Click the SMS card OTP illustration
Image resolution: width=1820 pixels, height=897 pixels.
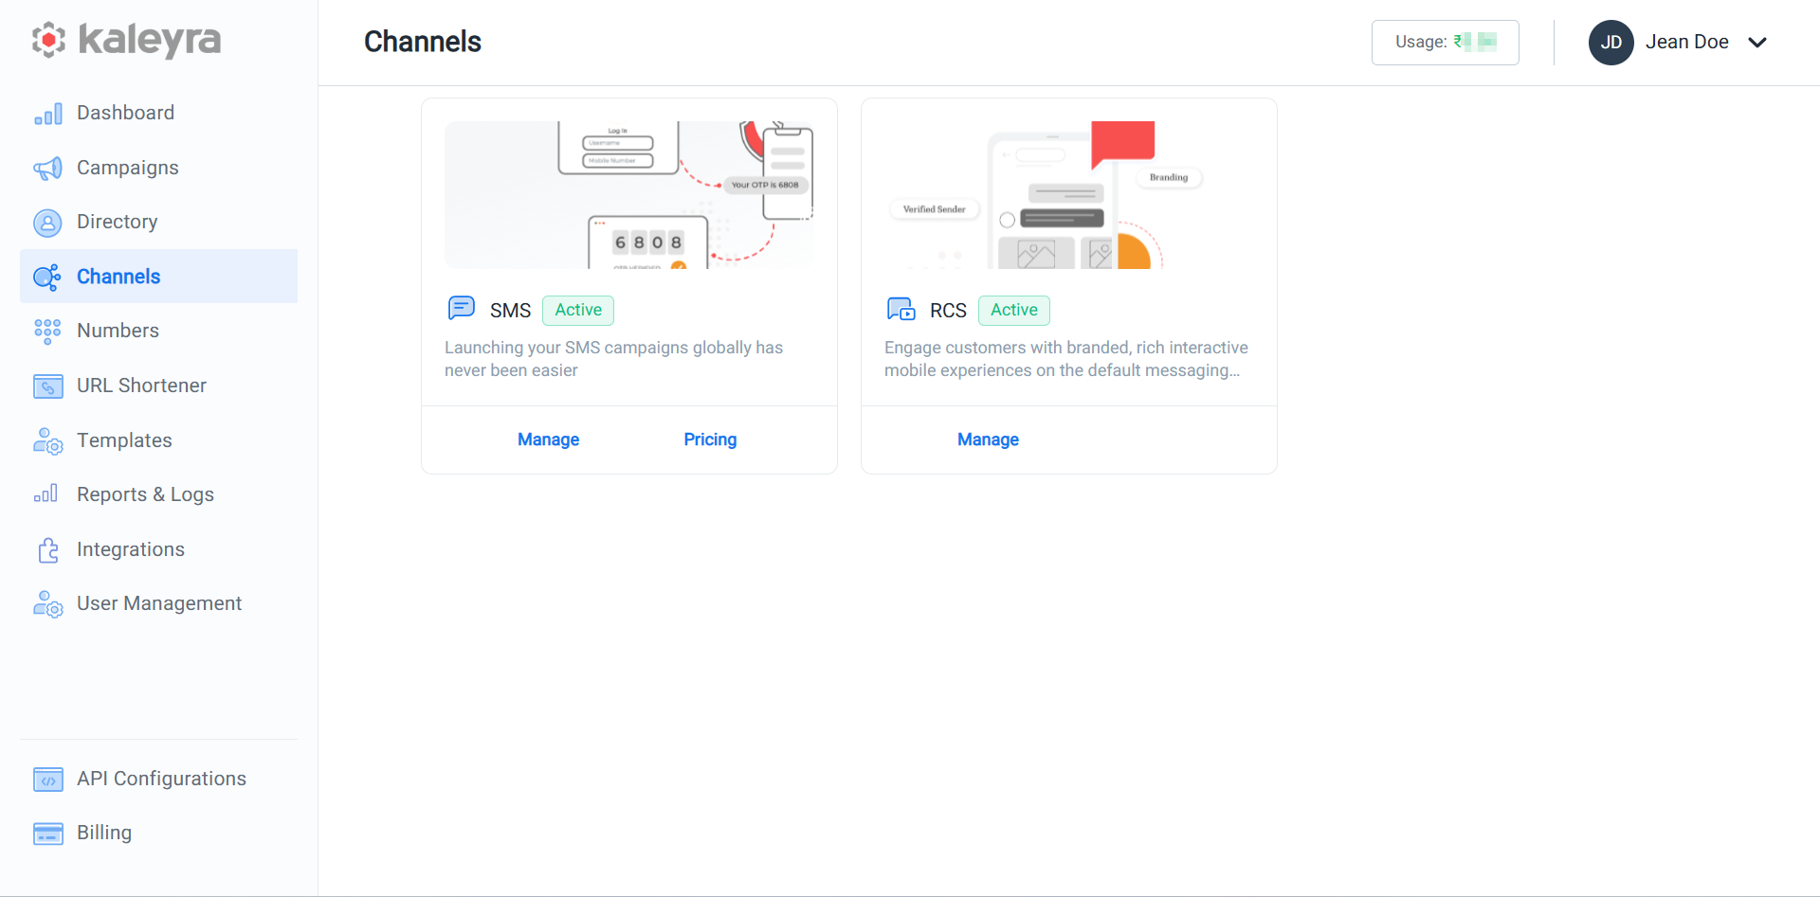[629, 195]
